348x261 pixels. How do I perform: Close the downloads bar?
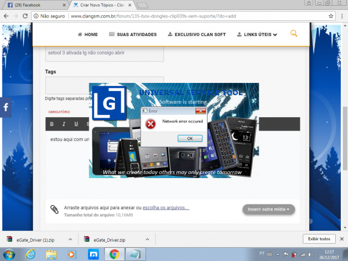click(342, 239)
